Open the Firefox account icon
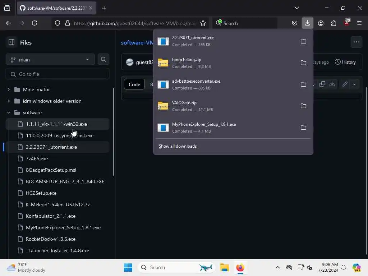This screenshot has height=276, width=368. click(x=321, y=23)
